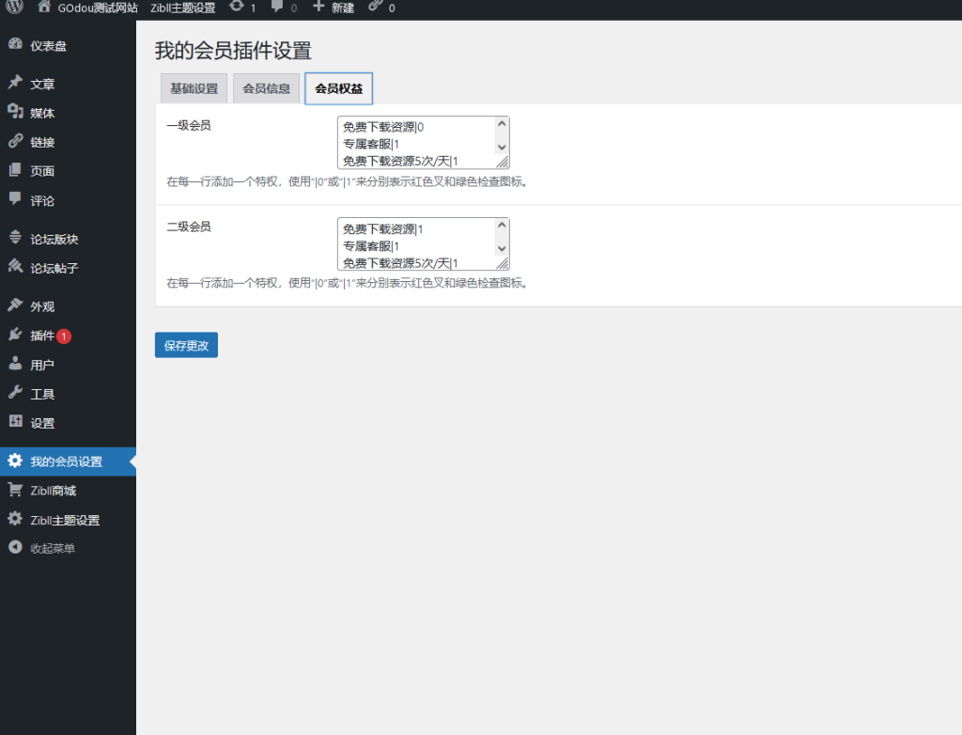Click the updates refresh icon in the admin bar

235,8
